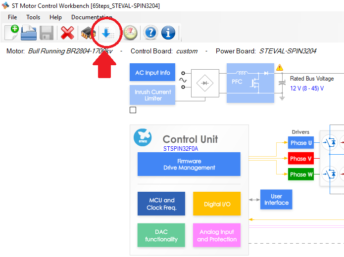
Task: Click the STSPIN32F0A control unit link
Action: [x=181, y=149]
